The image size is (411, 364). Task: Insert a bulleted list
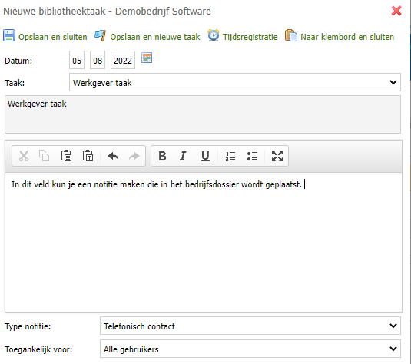point(252,156)
